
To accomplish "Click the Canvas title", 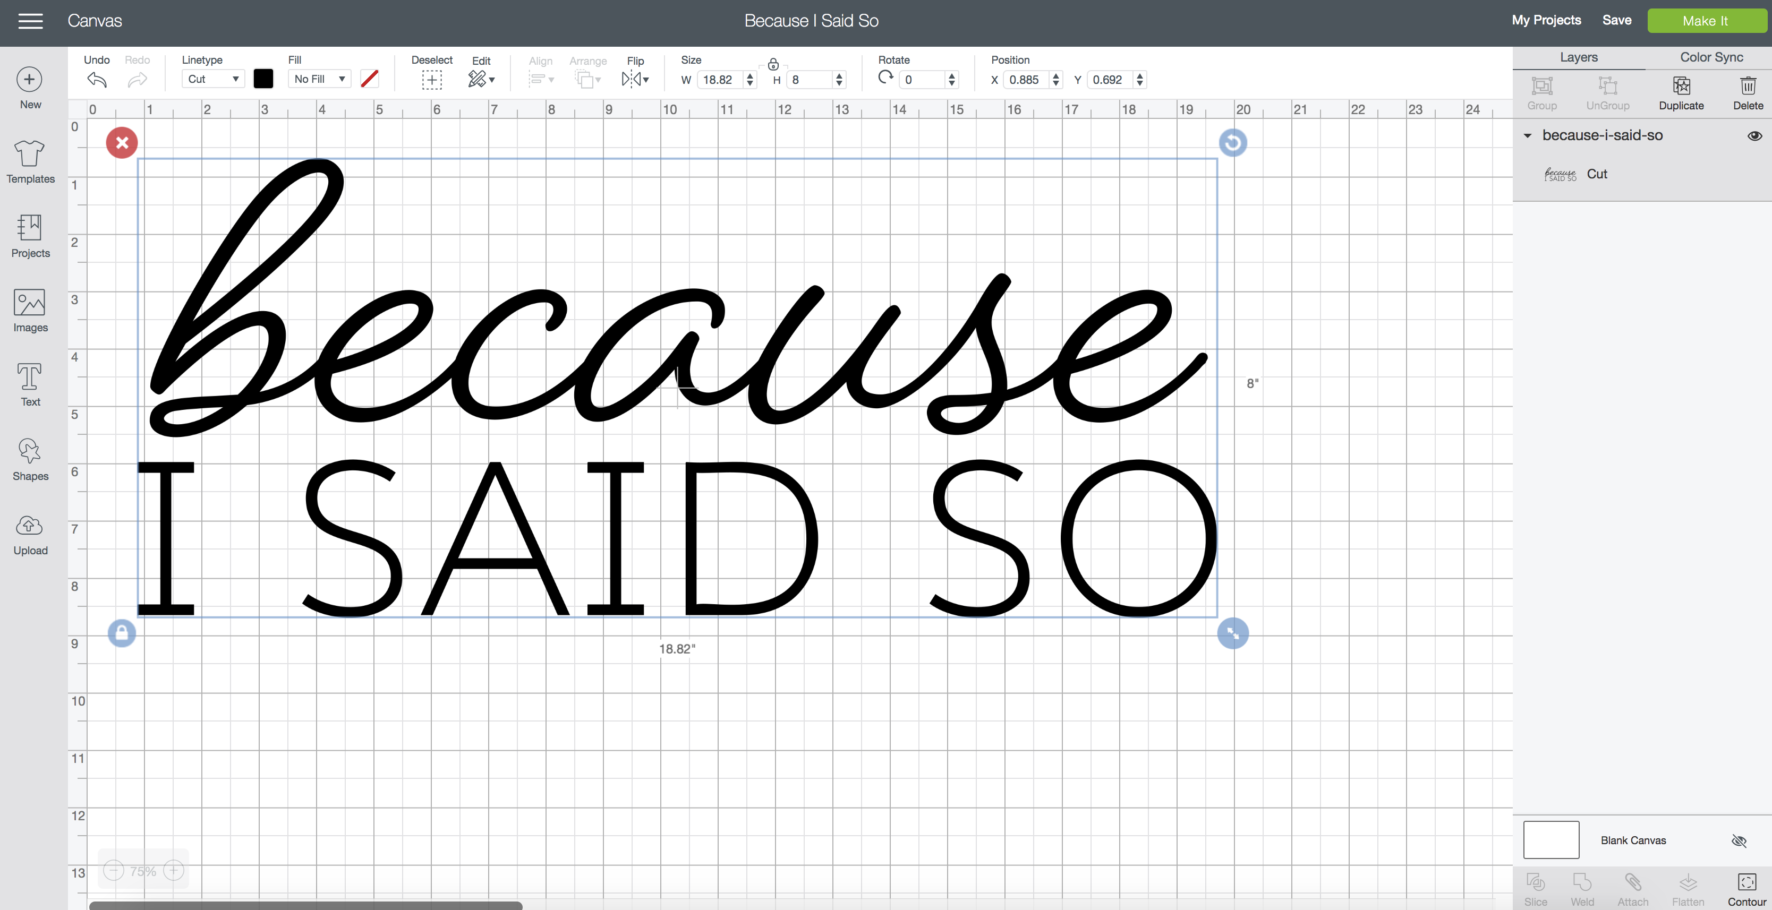I will 95,21.
